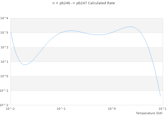Click the shallow dip between the two curve peaks

(x=98, y=35)
